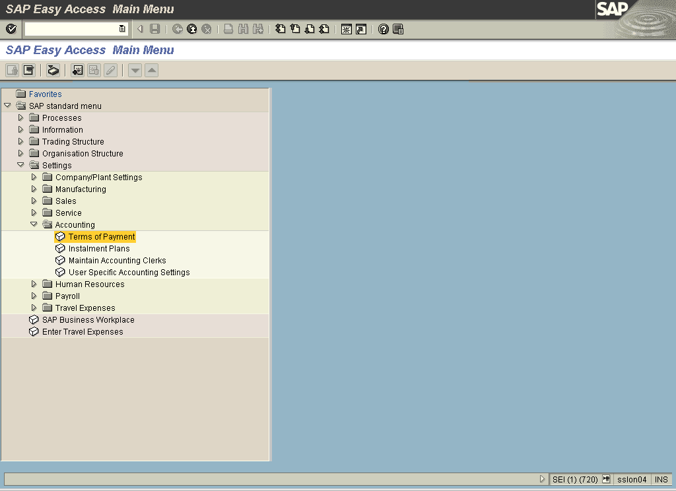Collapse the SAP standard menu node
Image resolution: width=676 pixels, height=491 pixels.
pos(7,106)
